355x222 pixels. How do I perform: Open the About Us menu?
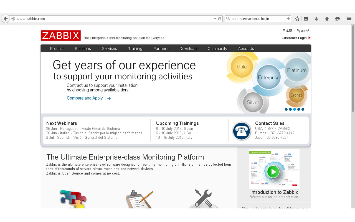(246, 49)
